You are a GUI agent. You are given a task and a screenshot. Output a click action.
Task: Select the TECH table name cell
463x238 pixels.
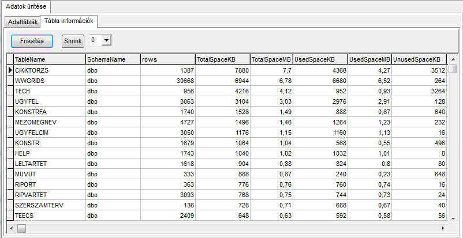click(x=50, y=91)
